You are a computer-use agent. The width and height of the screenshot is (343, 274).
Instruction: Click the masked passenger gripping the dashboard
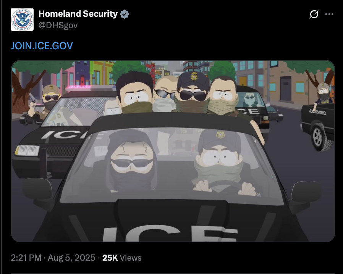[x=220, y=163]
